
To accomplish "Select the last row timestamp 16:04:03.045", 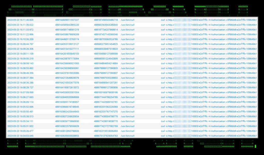I will (20, 136).
